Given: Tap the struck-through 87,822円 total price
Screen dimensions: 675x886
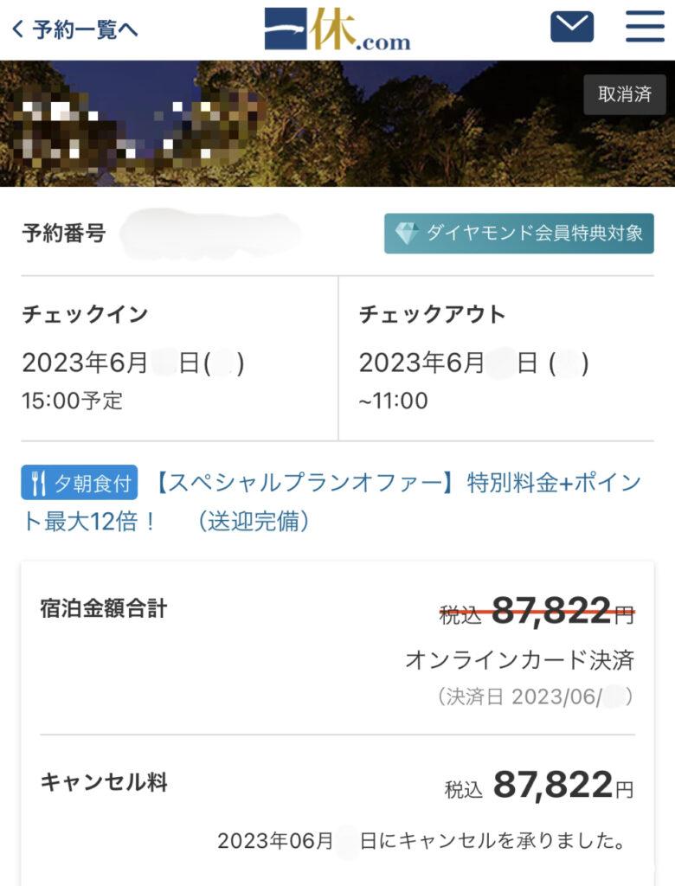Looking at the screenshot, I should 551,612.
